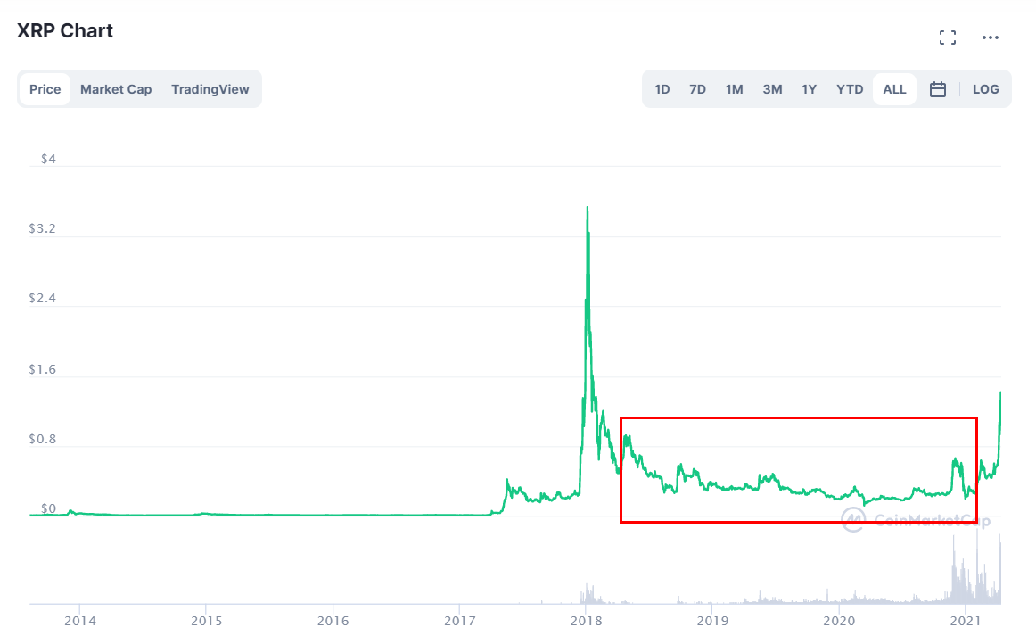Image resolution: width=1036 pixels, height=644 pixels.
Task: Select the 7D time range
Action: (x=697, y=89)
